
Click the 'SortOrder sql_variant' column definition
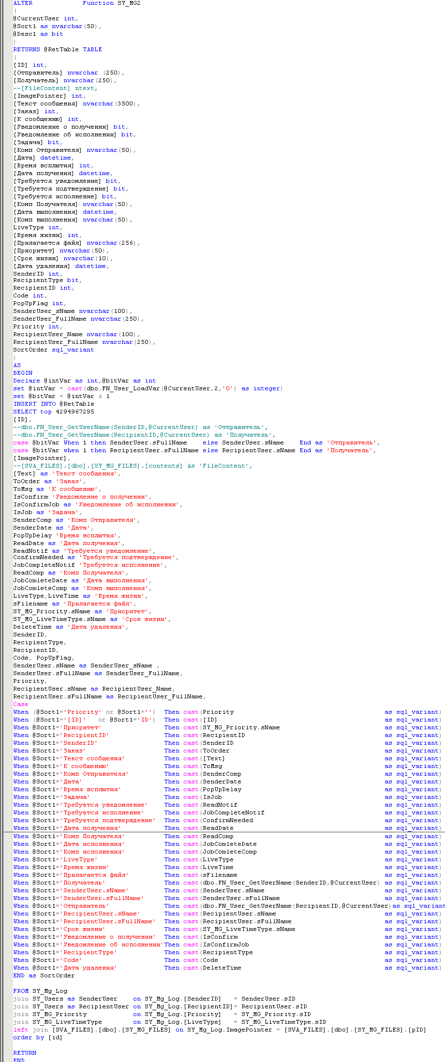pos(54,350)
